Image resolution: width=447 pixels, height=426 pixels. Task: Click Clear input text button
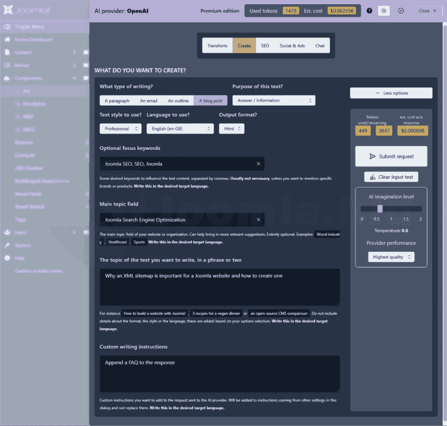click(x=391, y=177)
